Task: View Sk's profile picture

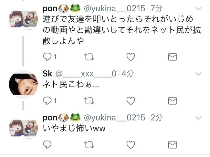Action: click(23, 84)
